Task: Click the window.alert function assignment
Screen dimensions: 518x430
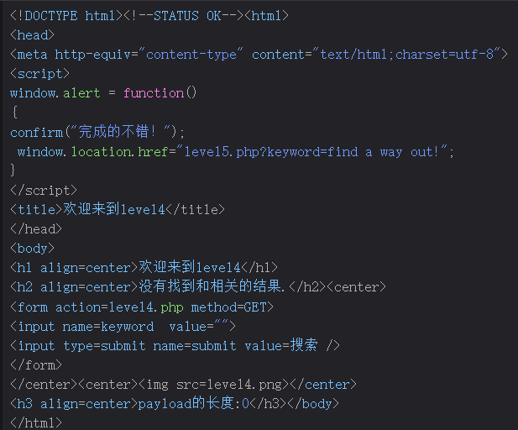Action: [63, 92]
